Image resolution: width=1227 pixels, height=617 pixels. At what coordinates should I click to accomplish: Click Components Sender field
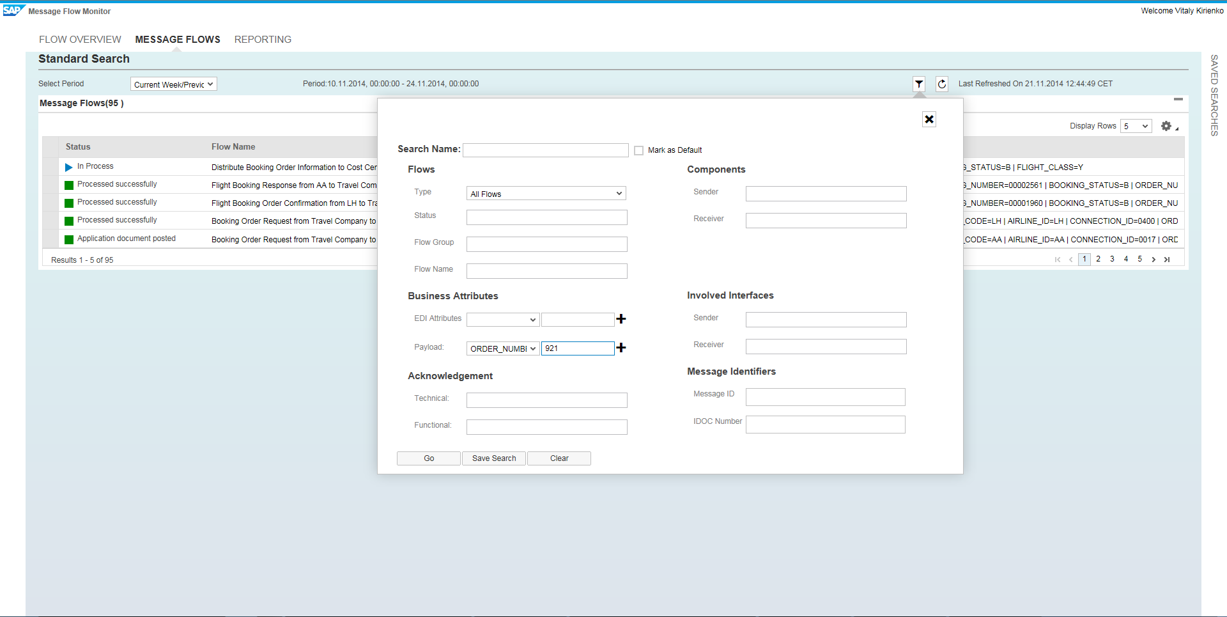tap(826, 194)
